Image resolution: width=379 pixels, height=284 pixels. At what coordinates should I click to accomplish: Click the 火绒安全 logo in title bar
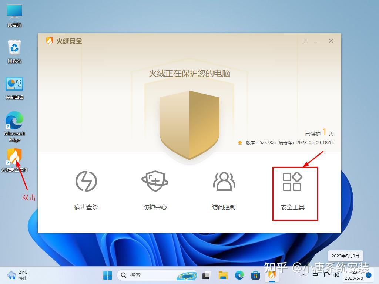(64, 41)
